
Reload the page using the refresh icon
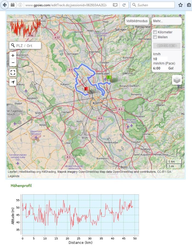click(124, 5)
